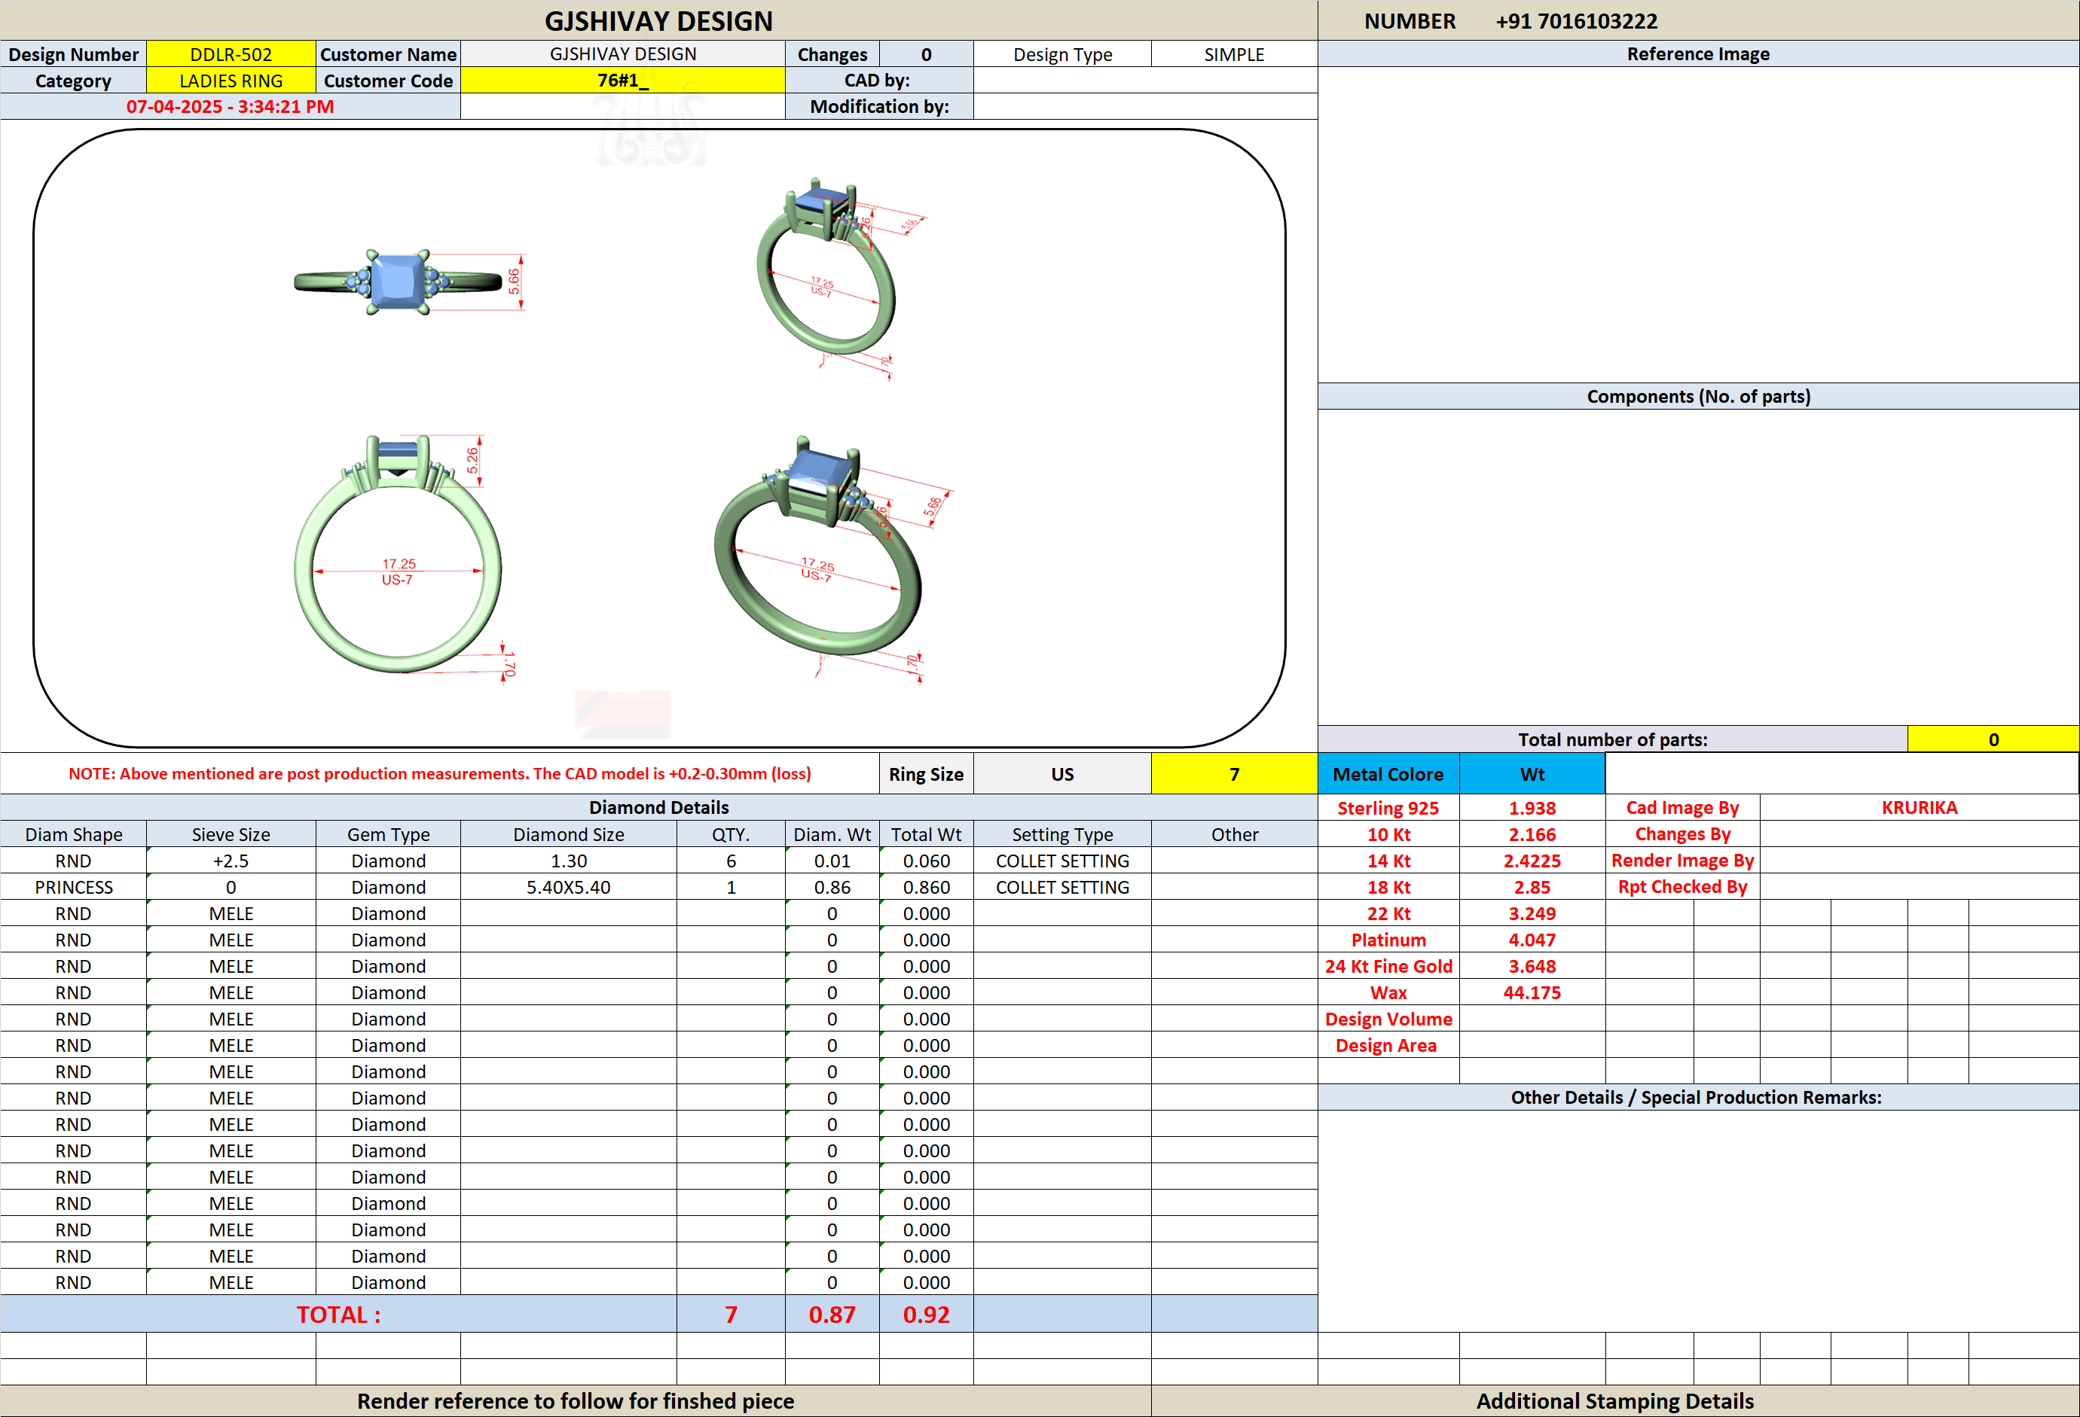Click the total diamond weight 0.87
2080x1417 pixels.
[x=832, y=1314]
